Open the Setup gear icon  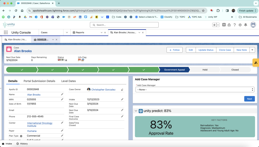(x=240, y=25)
